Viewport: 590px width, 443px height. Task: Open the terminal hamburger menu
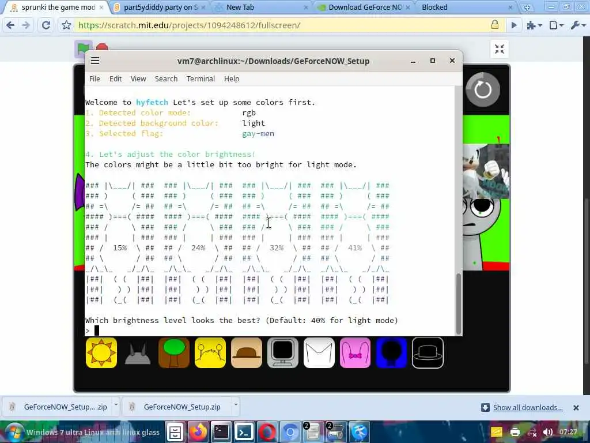pyautogui.click(x=95, y=61)
